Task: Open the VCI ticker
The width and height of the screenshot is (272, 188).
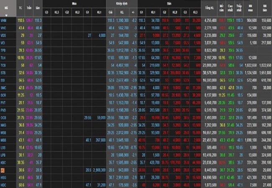Action: [3, 43]
